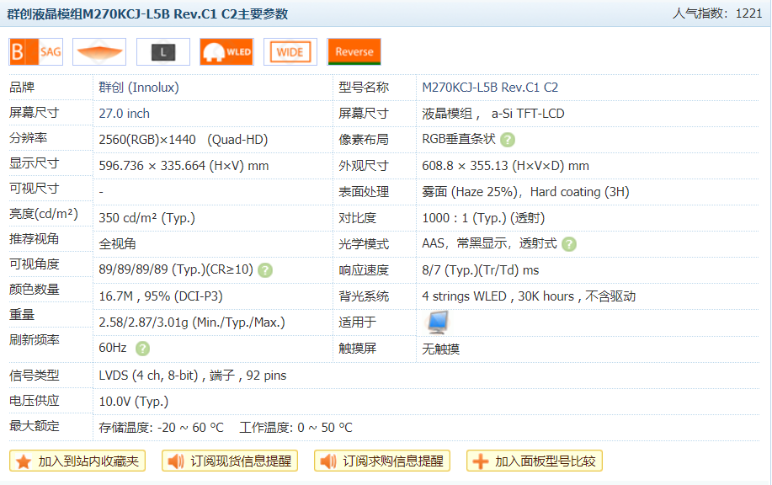This screenshot has height=485, width=772.
Task: Click the page title 群创液晶模组M270KCJ-L5B主要参数
Action: click(x=147, y=13)
